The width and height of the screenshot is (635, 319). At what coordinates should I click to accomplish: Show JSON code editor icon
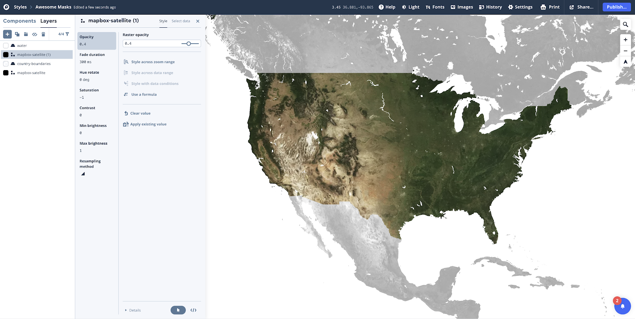tap(193, 310)
